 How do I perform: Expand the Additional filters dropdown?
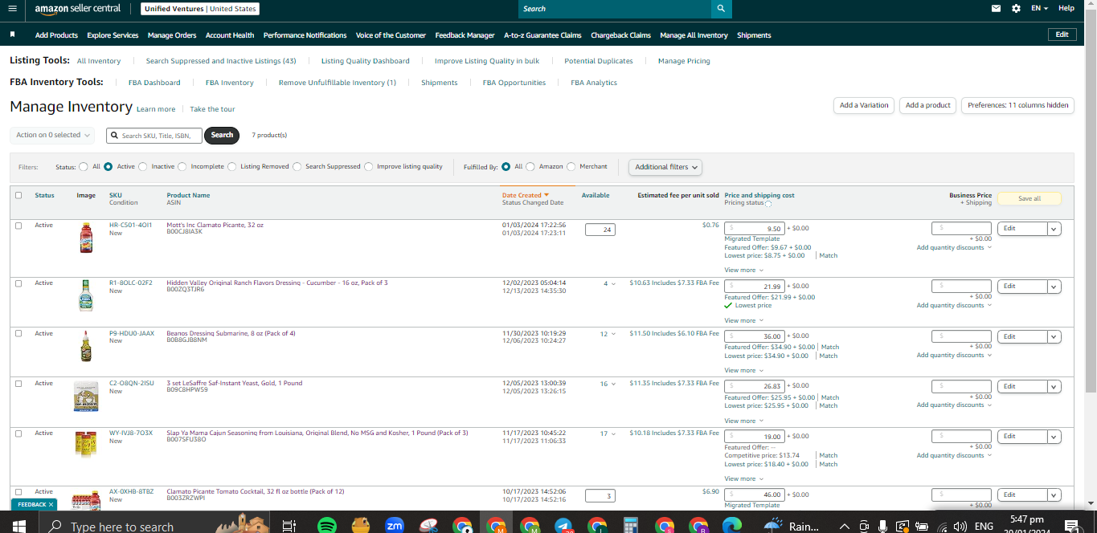pos(665,167)
